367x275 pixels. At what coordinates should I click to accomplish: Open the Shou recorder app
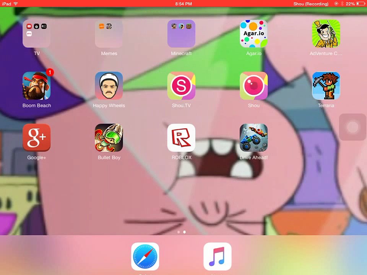254,86
